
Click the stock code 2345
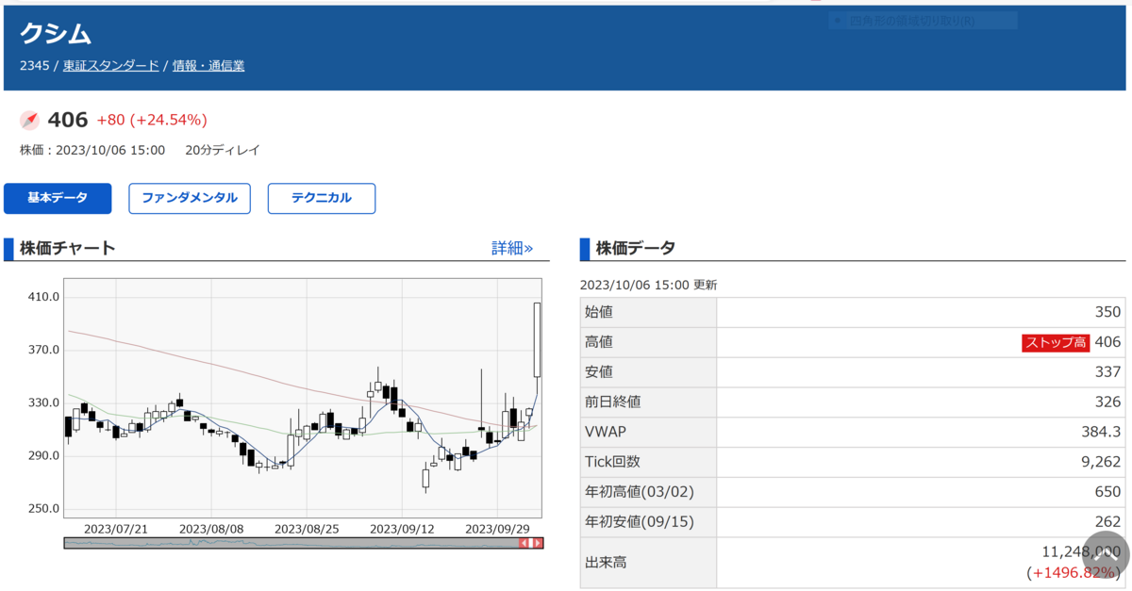click(x=34, y=66)
